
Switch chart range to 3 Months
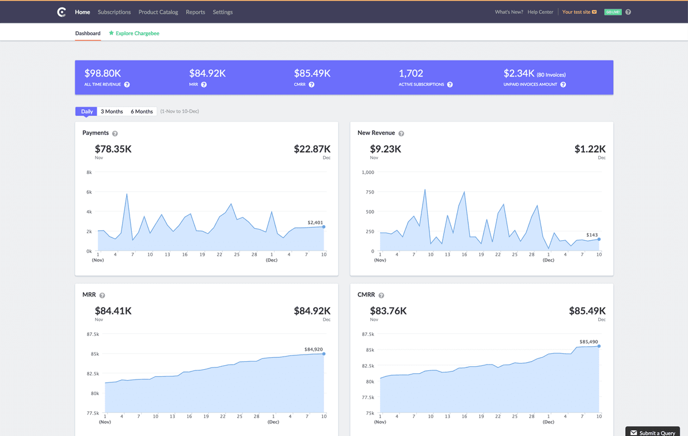coord(112,112)
